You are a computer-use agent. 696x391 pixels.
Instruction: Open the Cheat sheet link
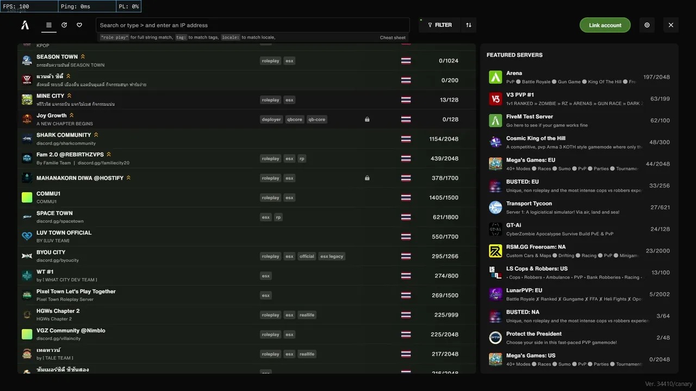click(393, 37)
